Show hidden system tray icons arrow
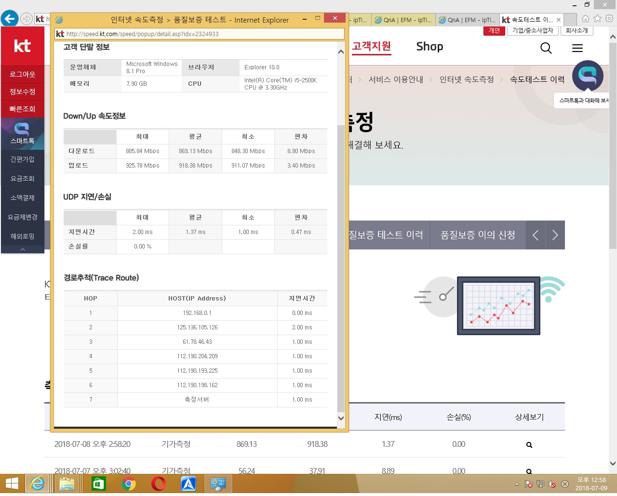 click(517, 484)
